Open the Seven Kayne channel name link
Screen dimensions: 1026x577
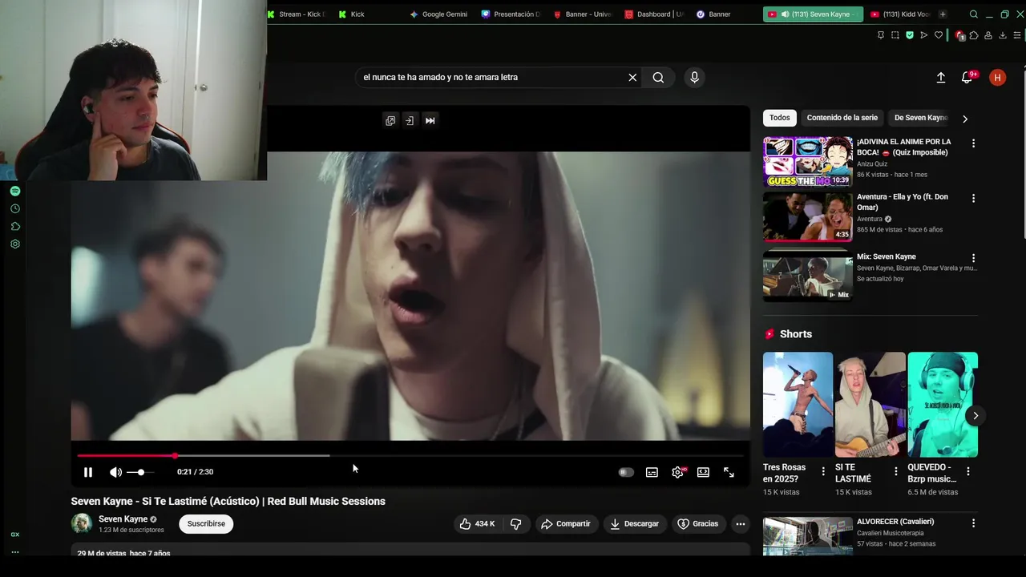(x=123, y=518)
